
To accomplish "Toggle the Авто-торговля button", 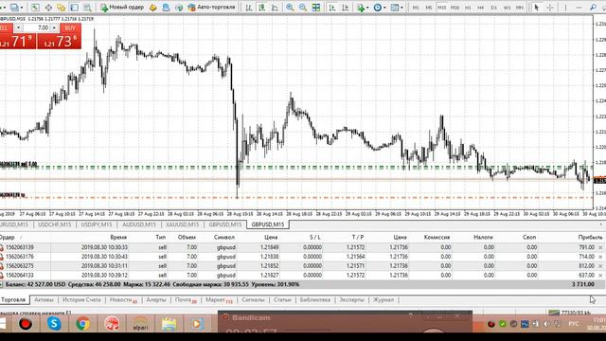I will click(212, 8).
